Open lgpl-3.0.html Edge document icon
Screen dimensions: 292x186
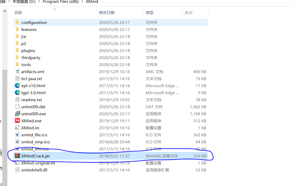[x=17, y=93]
